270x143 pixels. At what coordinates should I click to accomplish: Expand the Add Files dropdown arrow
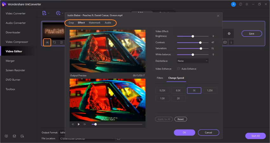click(x=49, y=13)
